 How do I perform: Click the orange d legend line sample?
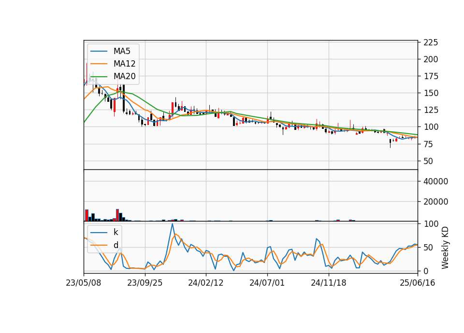pyautogui.click(x=99, y=245)
